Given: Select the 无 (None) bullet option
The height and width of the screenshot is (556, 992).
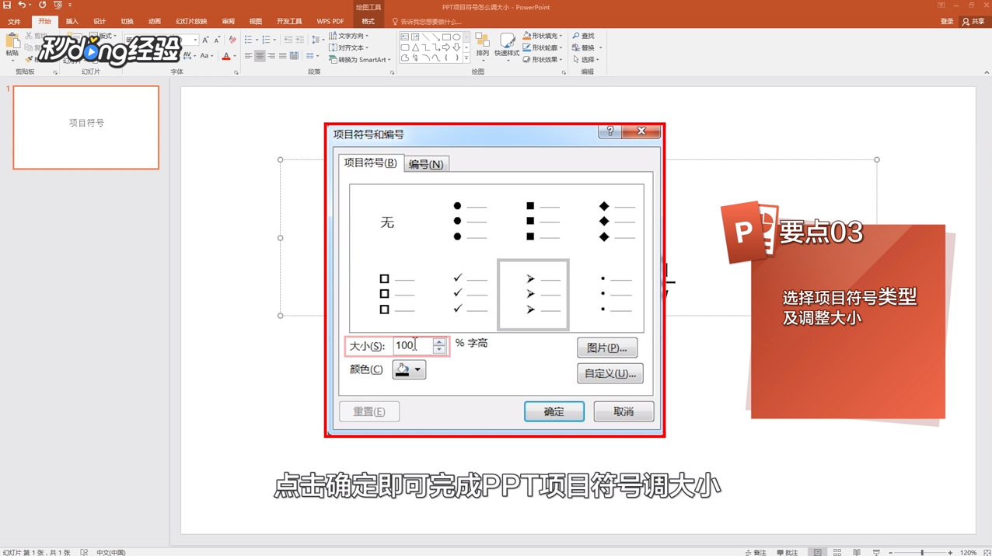Looking at the screenshot, I should pos(387,222).
